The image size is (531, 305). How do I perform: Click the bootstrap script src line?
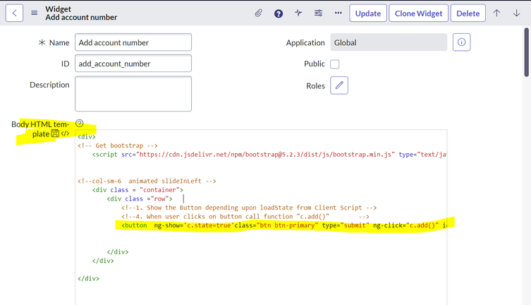point(269,155)
